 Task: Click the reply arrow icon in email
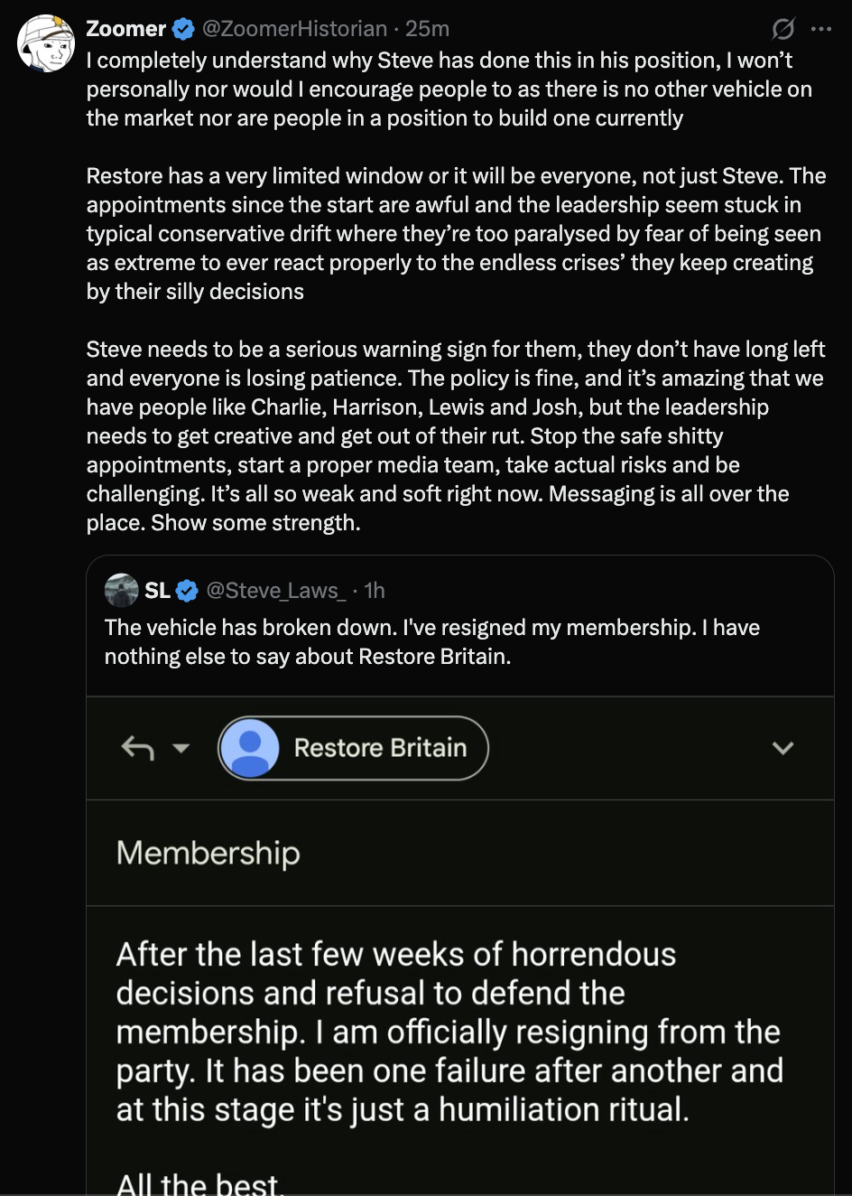pos(137,748)
